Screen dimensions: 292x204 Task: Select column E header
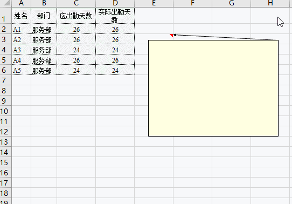(154, 3)
